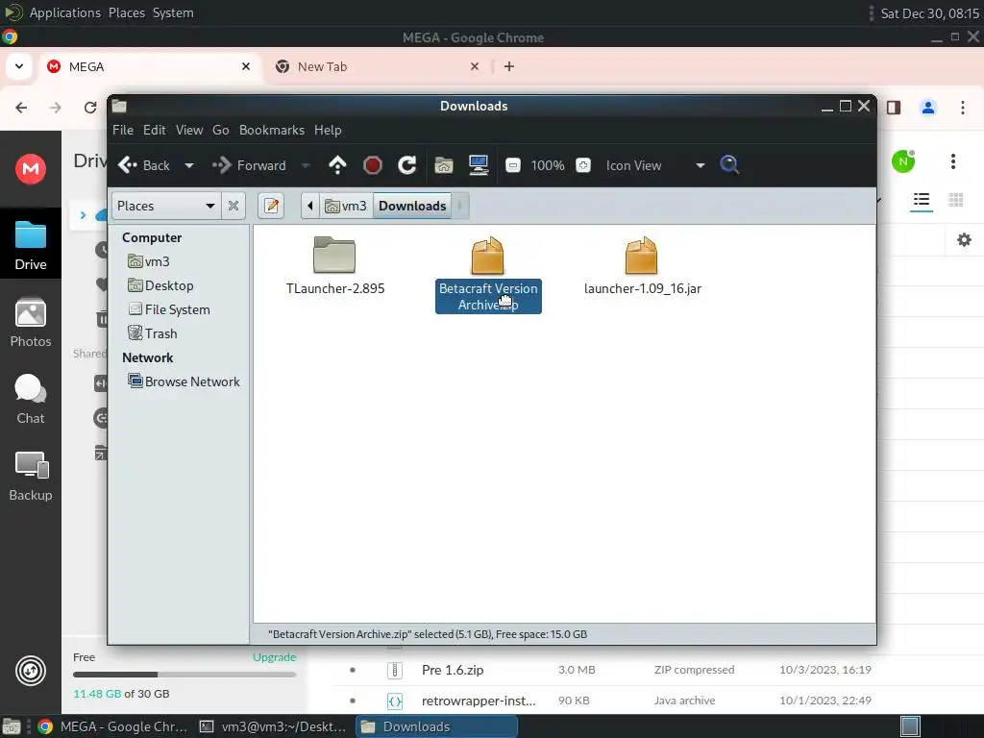Select the TLauncher-2.895 folder
The height and width of the screenshot is (738, 984).
[x=335, y=266]
